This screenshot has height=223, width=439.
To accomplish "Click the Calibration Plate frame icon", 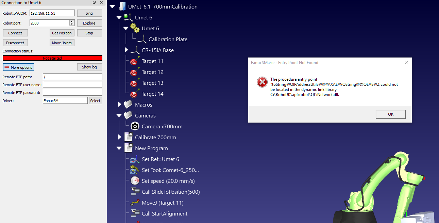I will pos(142,39).
